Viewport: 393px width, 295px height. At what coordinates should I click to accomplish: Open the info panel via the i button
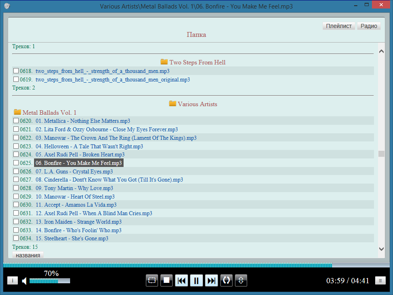(x=13, y=280)
